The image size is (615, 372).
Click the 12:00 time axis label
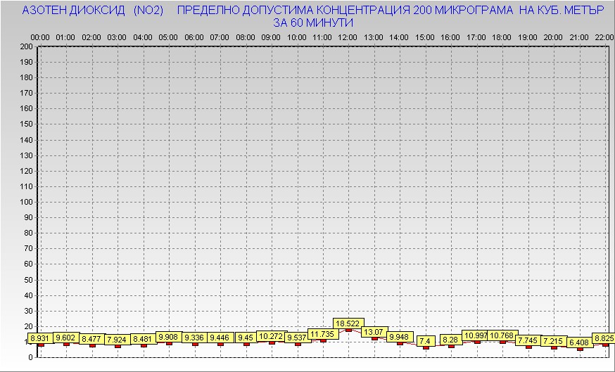[348, 38]
